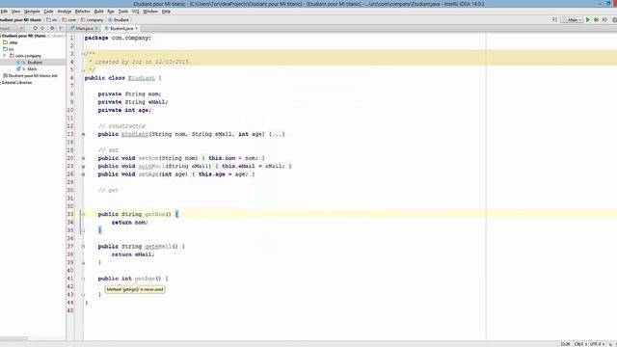Open the Run menu
Viewport: 617px width, 347px height.
111,12
